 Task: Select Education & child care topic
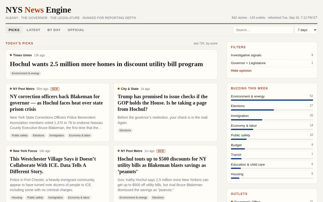[x=272, y=165]
